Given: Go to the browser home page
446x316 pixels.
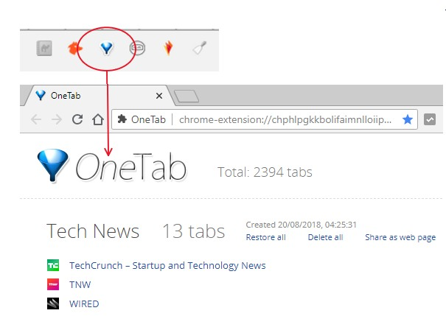Looking at the screenshot, I should [x=98, y=119].
